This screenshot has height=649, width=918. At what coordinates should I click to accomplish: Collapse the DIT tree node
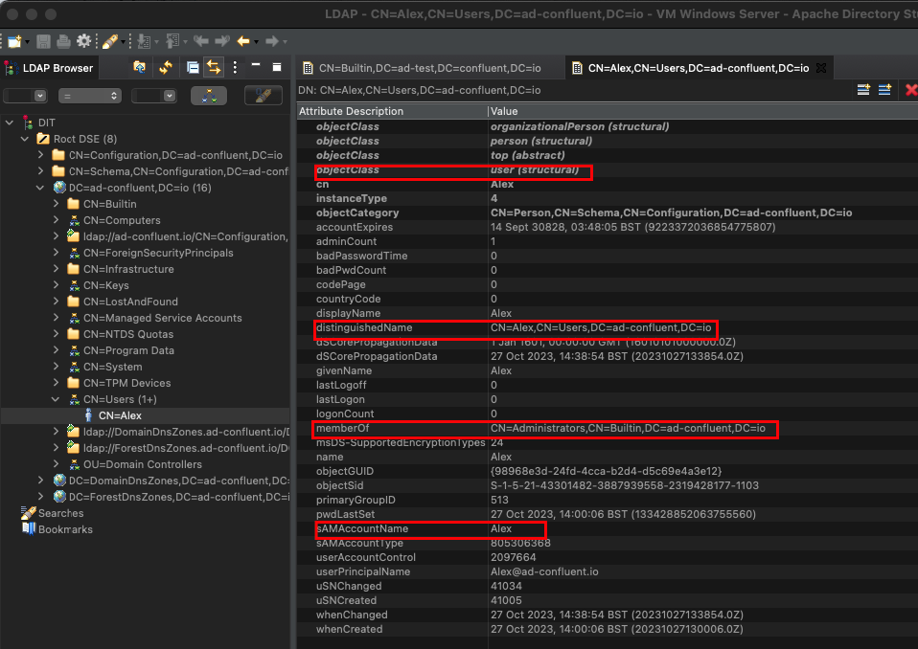click(x=10, y=123)
